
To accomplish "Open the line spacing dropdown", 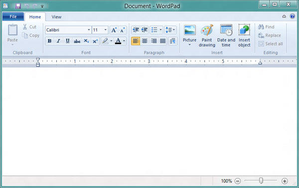I will coord(170,30).
